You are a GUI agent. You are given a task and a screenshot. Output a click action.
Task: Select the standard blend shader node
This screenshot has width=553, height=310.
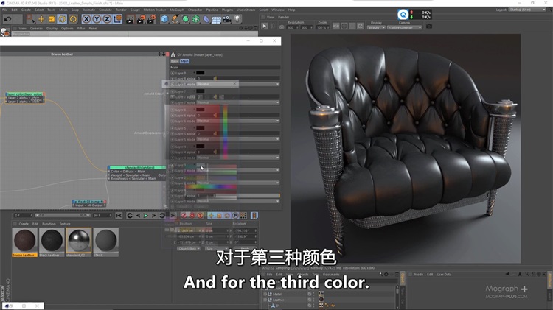point(136,167)
